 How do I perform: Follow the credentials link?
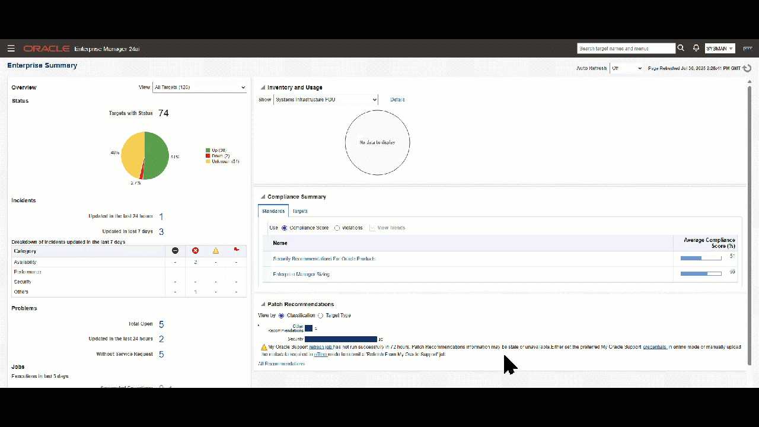pos(655,347)
